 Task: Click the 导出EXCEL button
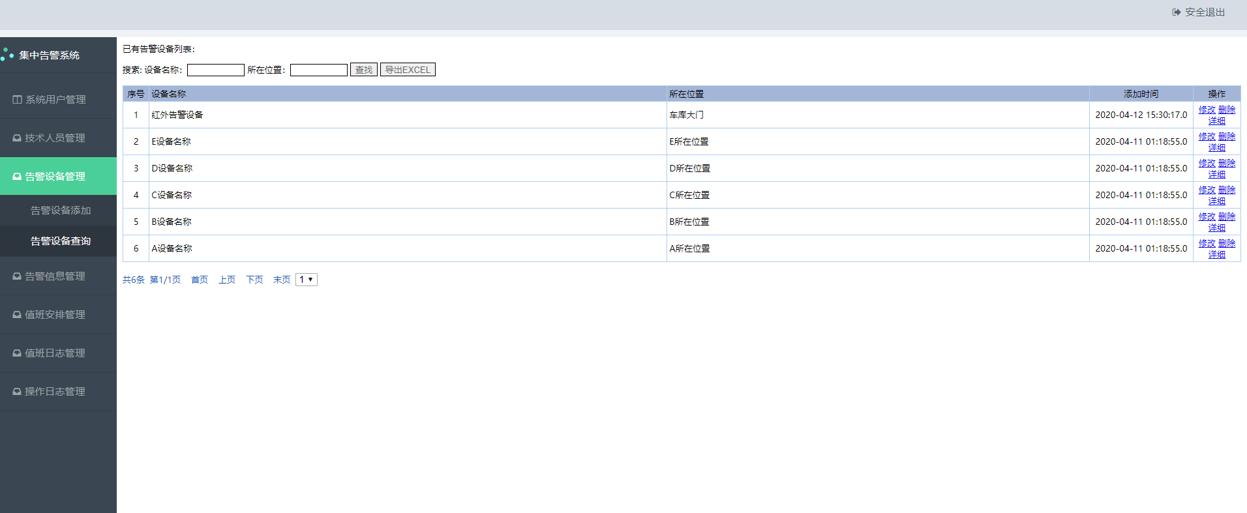408,70
